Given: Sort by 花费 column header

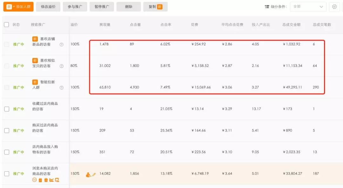Looking at the screenshot, I should [x=194, y=25].
